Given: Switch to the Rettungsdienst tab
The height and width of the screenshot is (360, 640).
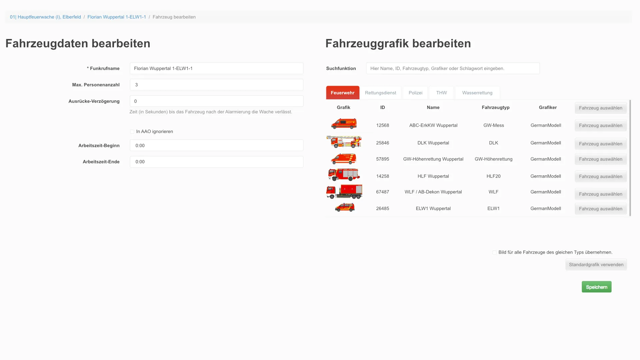Looking at the screenshot, I should click(x=380, y=93).
